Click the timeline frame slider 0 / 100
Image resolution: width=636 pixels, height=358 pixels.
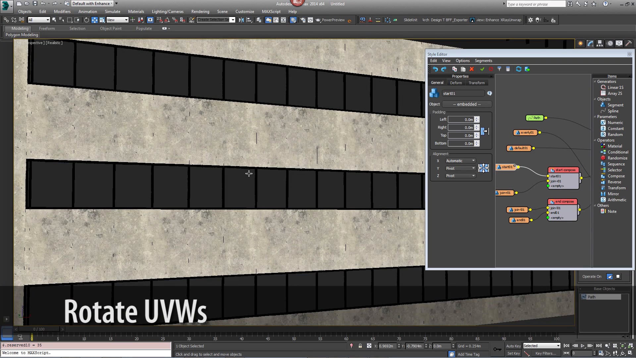point(39,329)
